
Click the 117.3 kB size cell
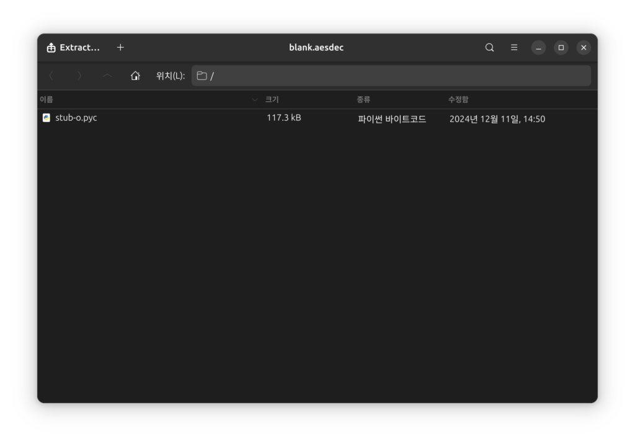(x=284, y=118)
